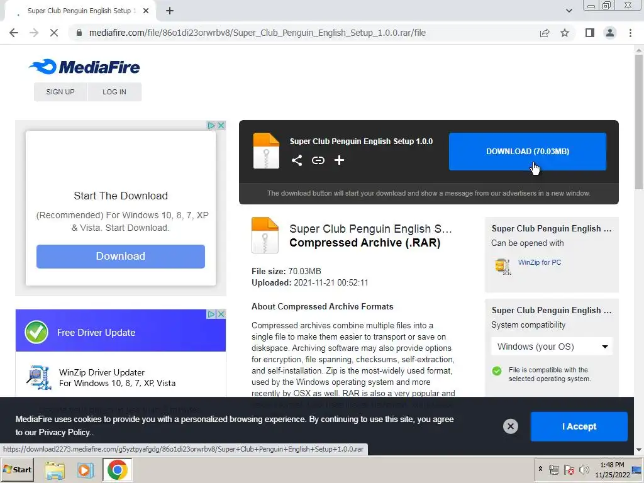Expand the Windows (your OS) dropdown

[552, 347]
